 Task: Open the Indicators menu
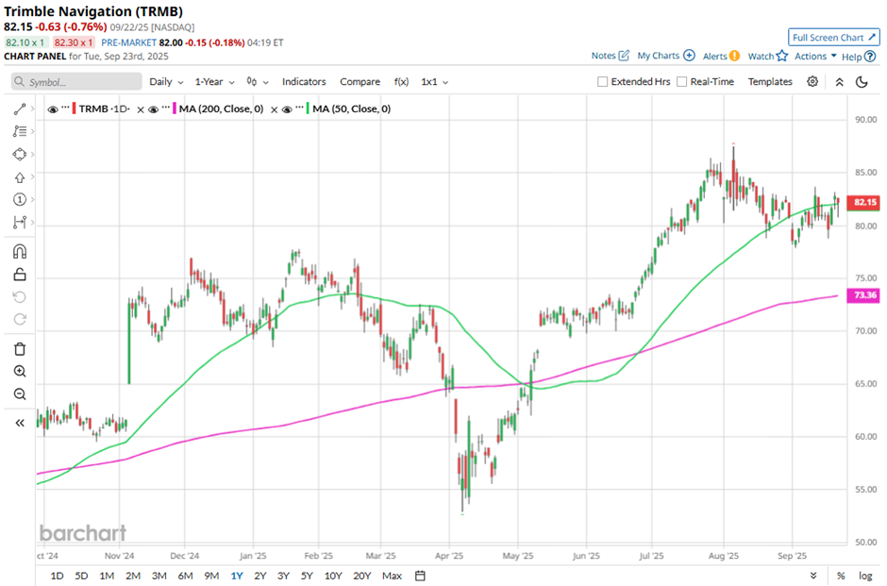[x=304, y=82]
